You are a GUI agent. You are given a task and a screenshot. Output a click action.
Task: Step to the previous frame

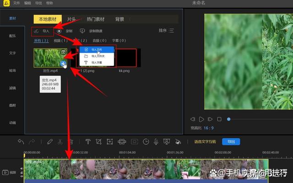pos(193,119)
